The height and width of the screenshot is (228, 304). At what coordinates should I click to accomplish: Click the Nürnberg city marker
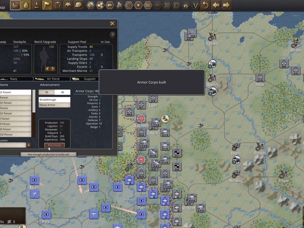236,174
